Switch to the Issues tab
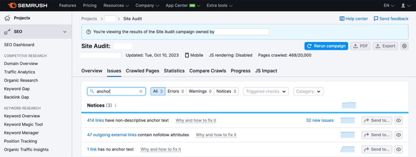The image size is (416, 157). (114, 71)
